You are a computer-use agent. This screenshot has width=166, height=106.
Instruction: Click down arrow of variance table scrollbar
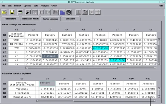(159, 97)
